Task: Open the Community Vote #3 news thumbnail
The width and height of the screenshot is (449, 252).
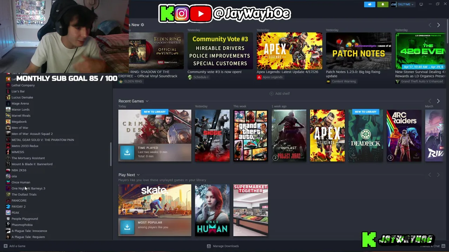Action: 220,51
